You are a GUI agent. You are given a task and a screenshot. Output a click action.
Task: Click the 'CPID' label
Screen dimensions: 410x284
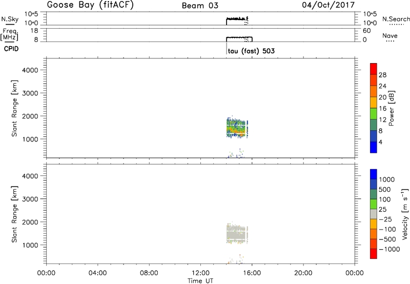[x=11, y=49]
